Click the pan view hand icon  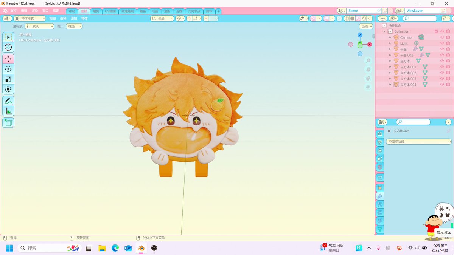[368, 70]
